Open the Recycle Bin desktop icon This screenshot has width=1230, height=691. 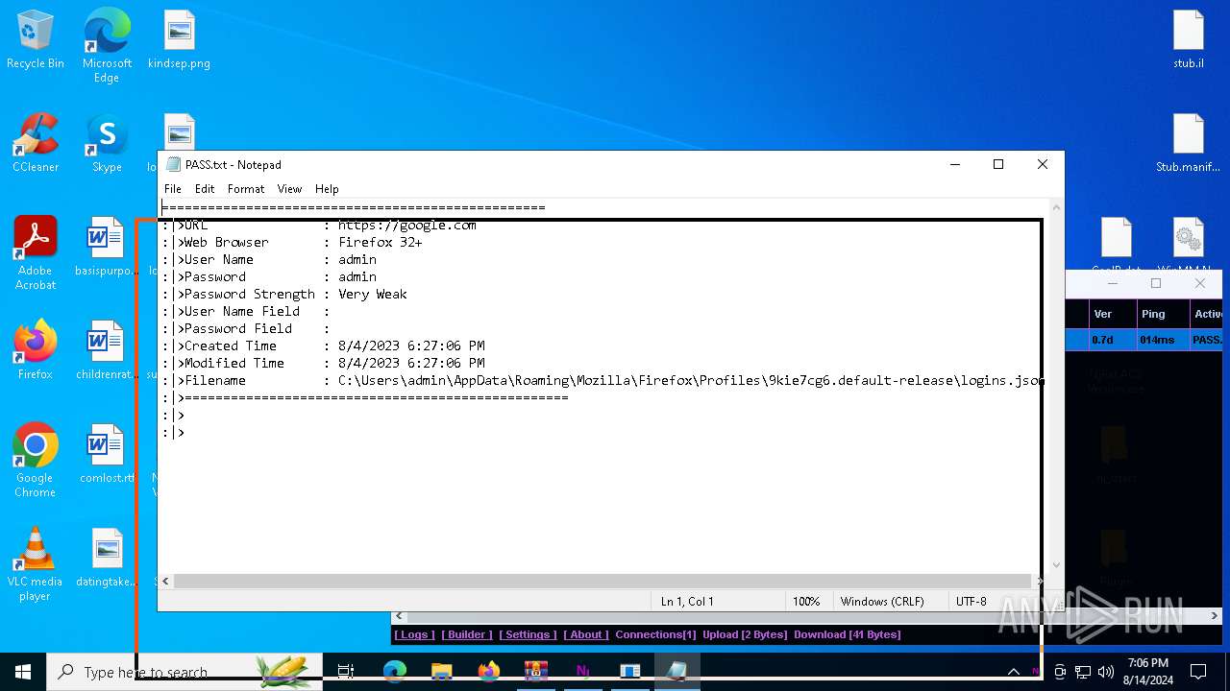(36, 40)
